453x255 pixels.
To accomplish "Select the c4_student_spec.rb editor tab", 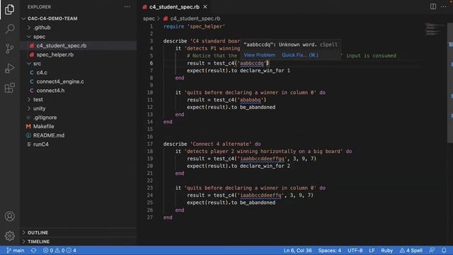I will (x=175, y=6).
